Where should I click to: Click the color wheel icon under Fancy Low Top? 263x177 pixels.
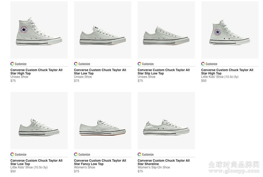[76, 154]
